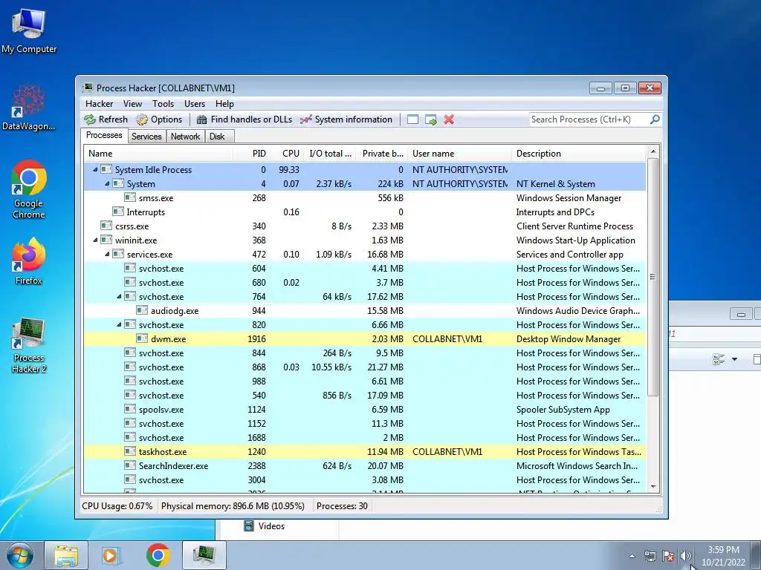This screenshot has width=761, height=570.
Task: Click the find window and thread icon
Action: 431,119
